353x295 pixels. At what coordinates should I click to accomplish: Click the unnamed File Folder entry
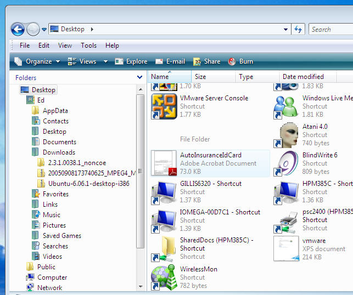[195, 139]
